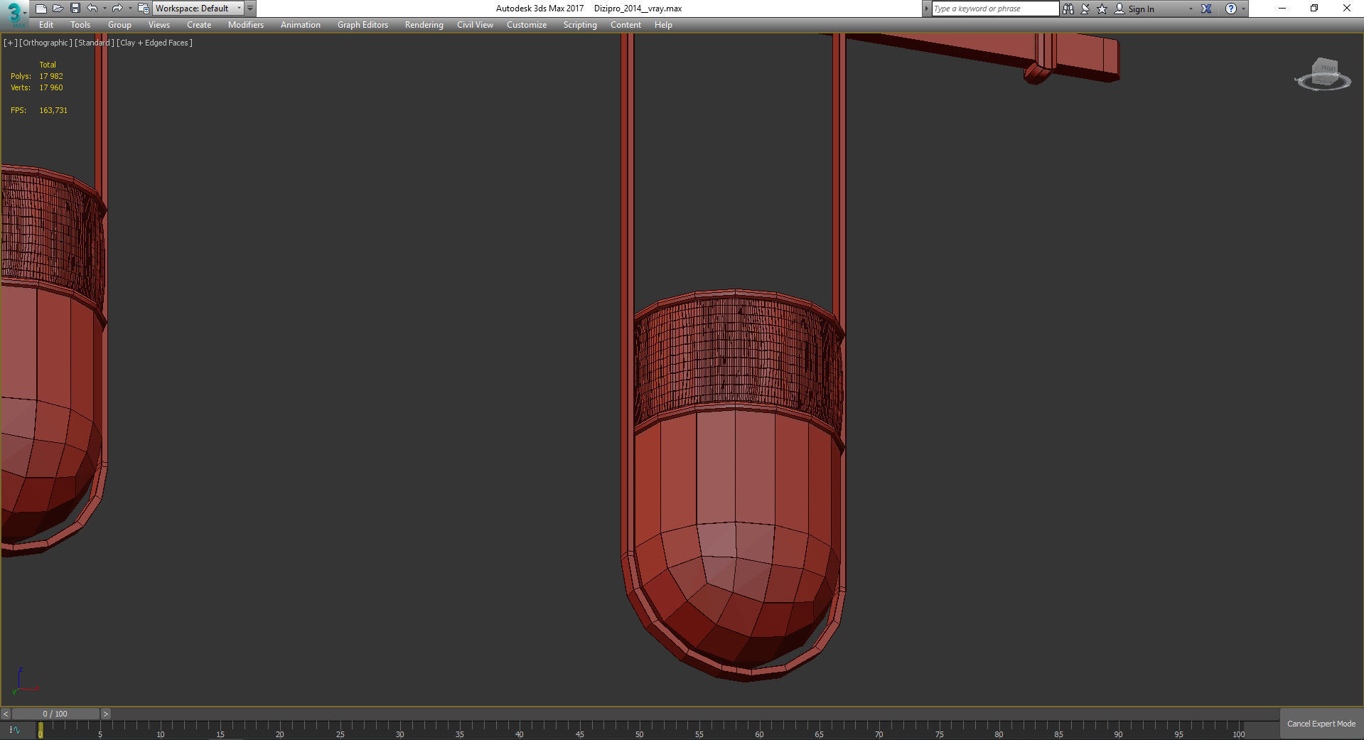Create a new scene with the New icon
The width and height of the screenshot is (1364, 740).
[41, 9]
